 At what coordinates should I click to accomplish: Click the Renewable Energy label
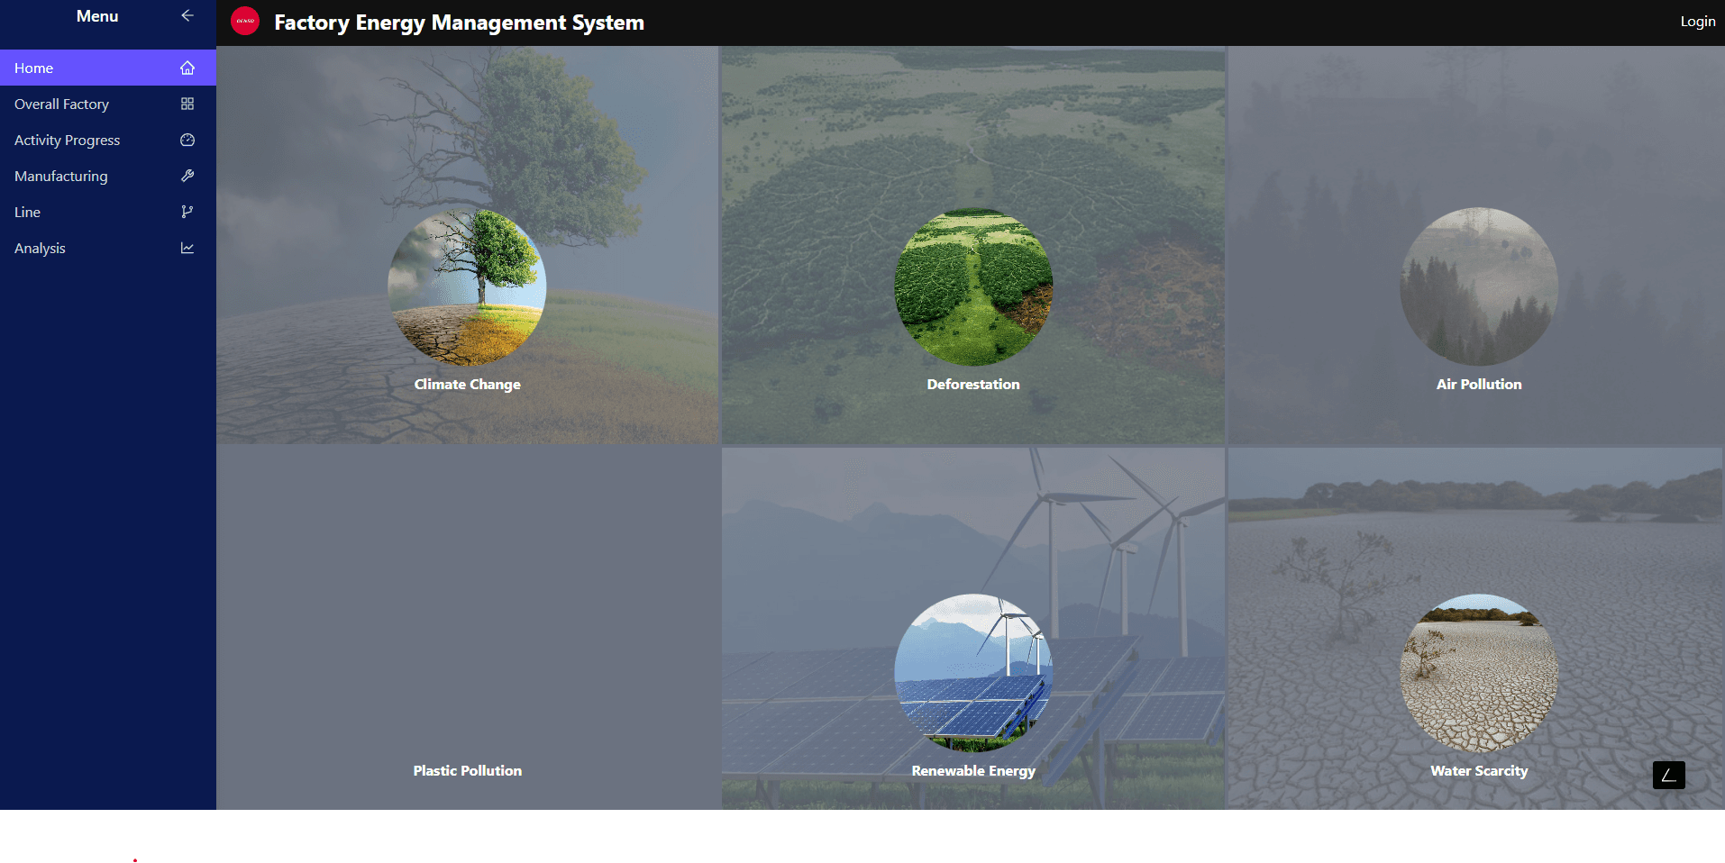(973, 771)
